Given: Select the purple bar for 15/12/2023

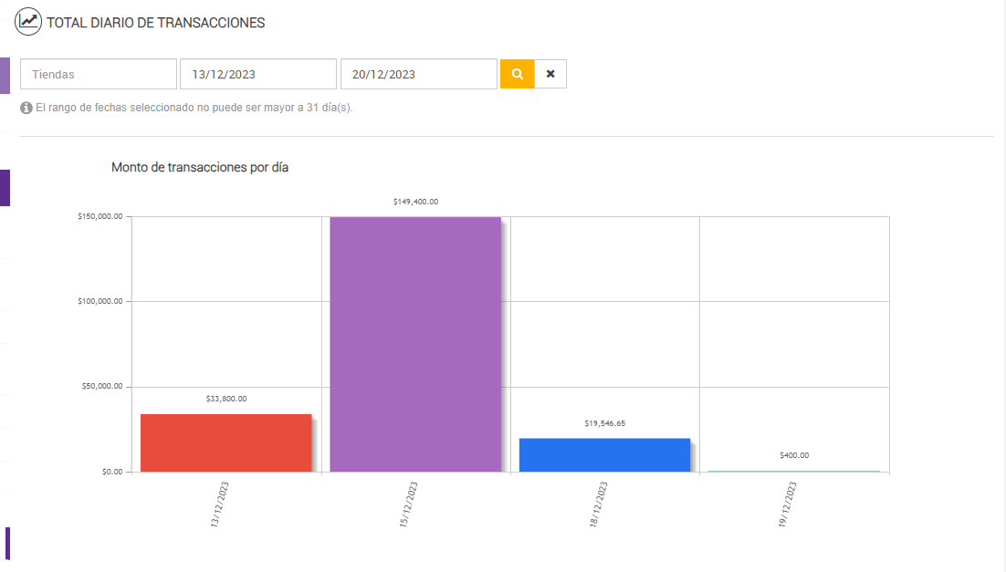Looking at the screenshot, I should [415, 344].
